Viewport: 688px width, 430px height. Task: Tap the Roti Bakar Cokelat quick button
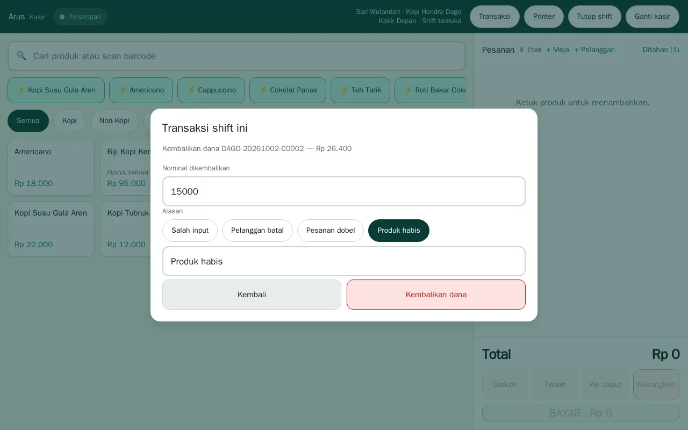click(x=430, y=90)
